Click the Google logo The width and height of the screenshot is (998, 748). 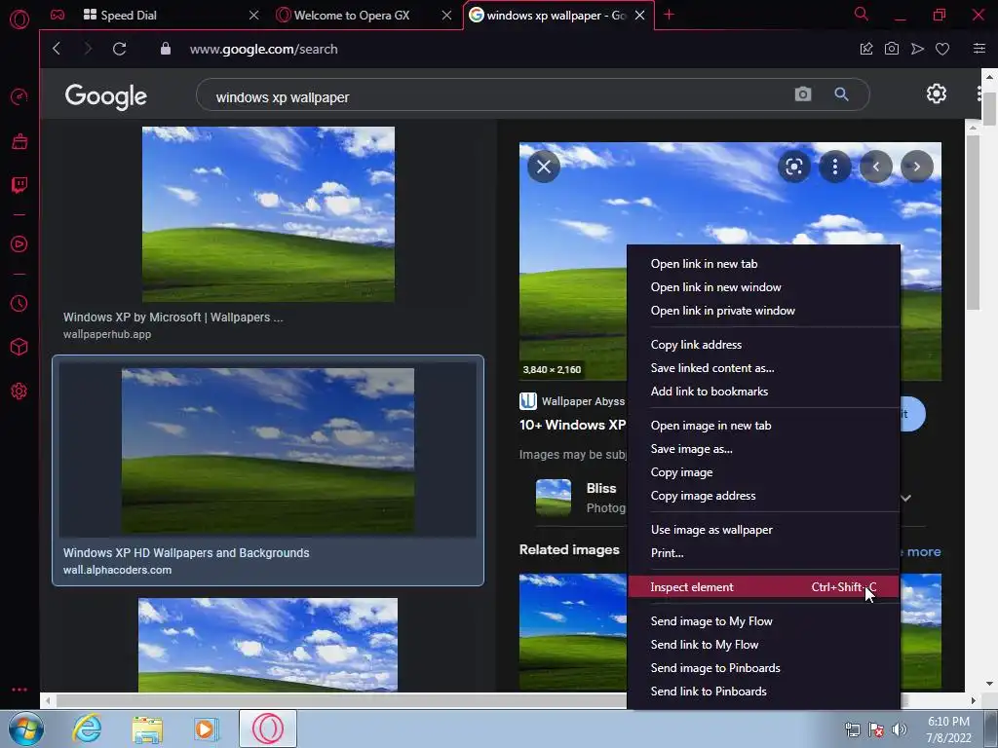(x=105, y=96)
